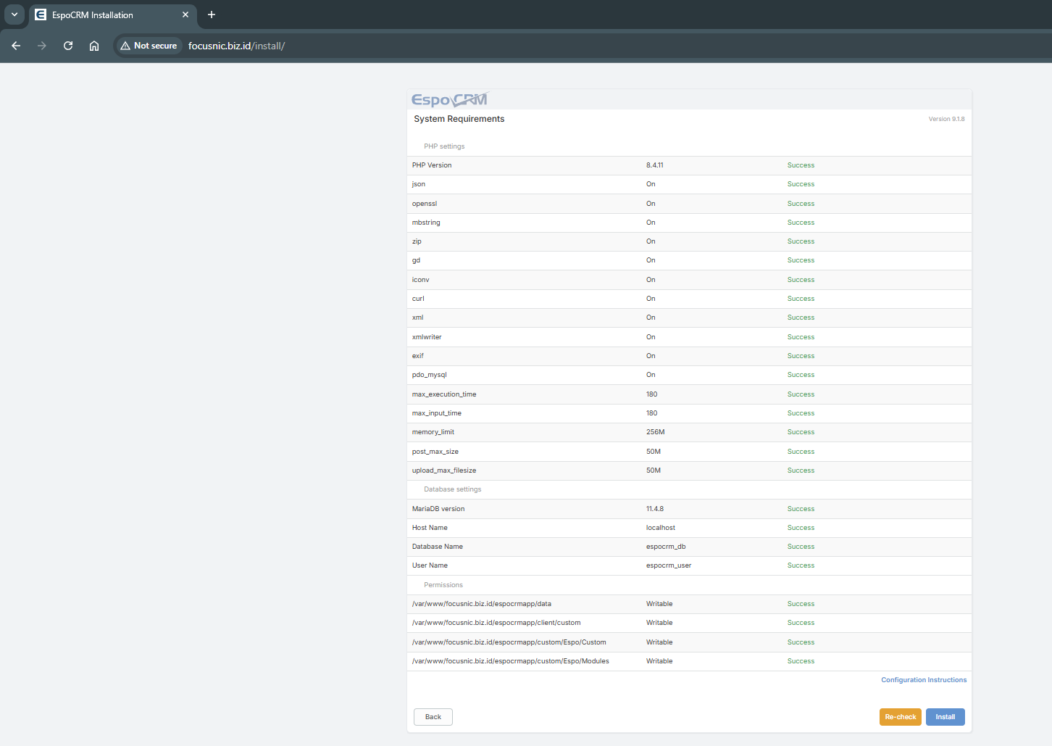Go to browser home page icon

click(x=94, y=46)
